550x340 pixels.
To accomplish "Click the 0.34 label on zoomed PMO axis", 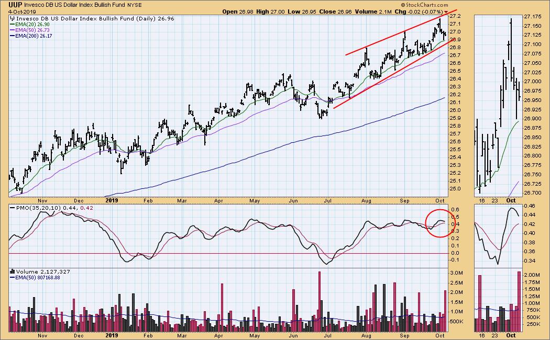I will pos(529,260).
